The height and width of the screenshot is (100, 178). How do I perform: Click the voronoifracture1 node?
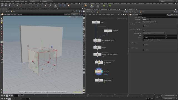97,40
